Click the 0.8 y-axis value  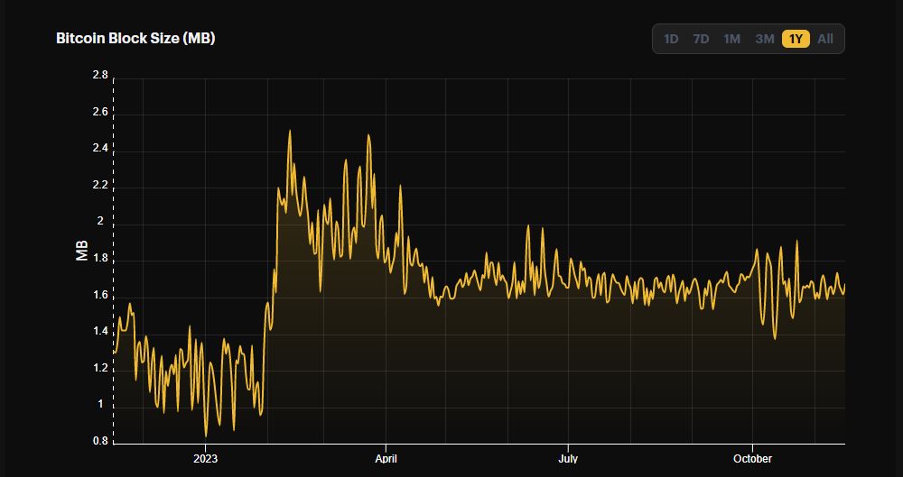pyautogui.click(x=99, y=441)
